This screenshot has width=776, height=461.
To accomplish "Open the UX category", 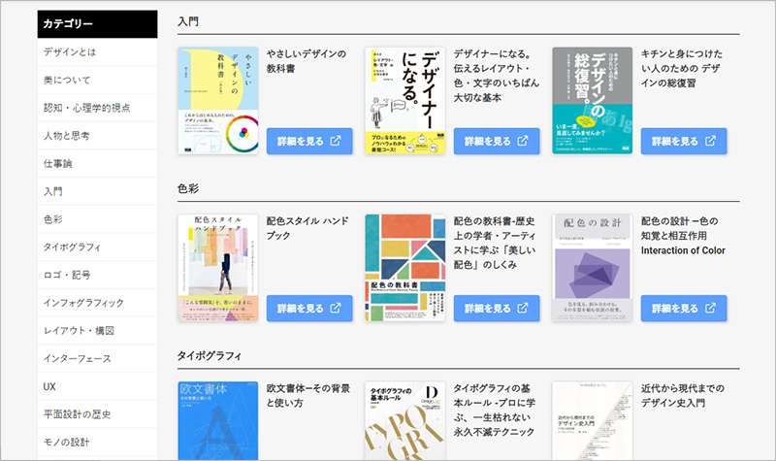I will click(x=98, y=386).
